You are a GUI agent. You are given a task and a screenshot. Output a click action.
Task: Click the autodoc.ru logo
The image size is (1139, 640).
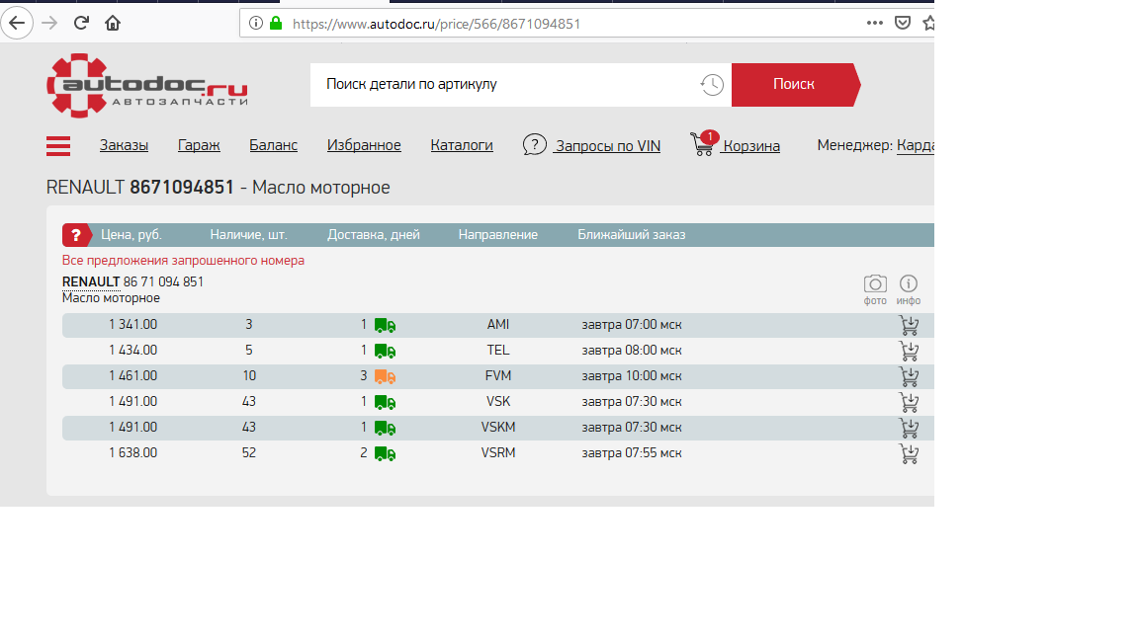146,85
